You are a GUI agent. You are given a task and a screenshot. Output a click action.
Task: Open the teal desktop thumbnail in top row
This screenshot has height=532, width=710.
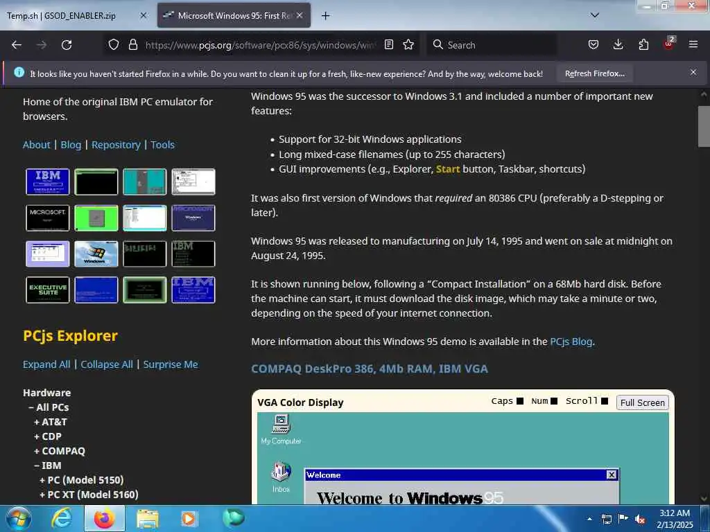(144, 181)
